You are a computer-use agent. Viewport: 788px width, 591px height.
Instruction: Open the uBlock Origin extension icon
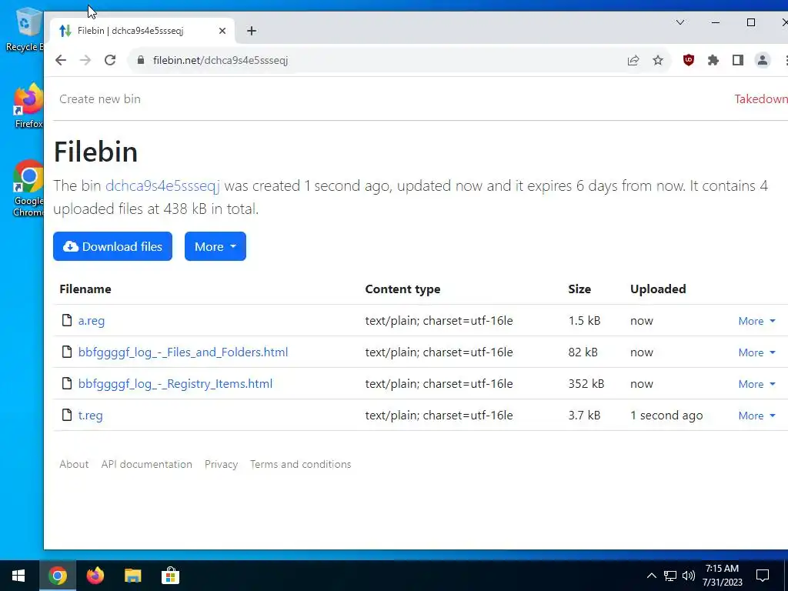coord(689,60)
